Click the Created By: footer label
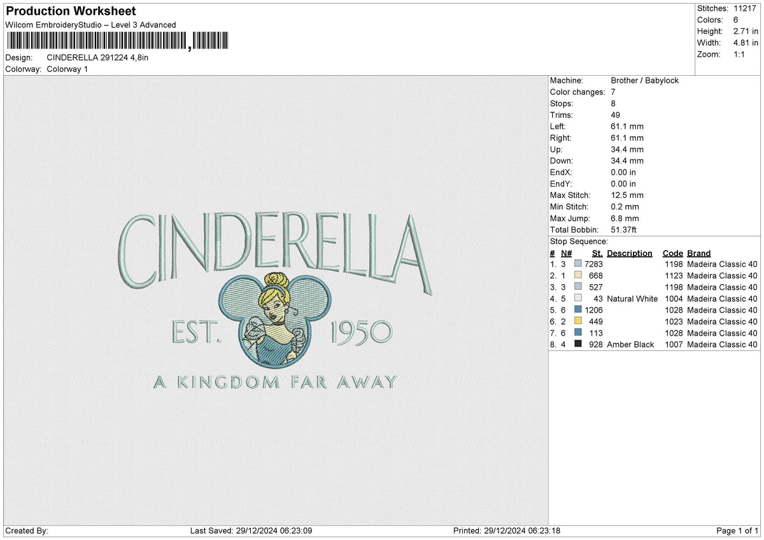 point(26,531)
